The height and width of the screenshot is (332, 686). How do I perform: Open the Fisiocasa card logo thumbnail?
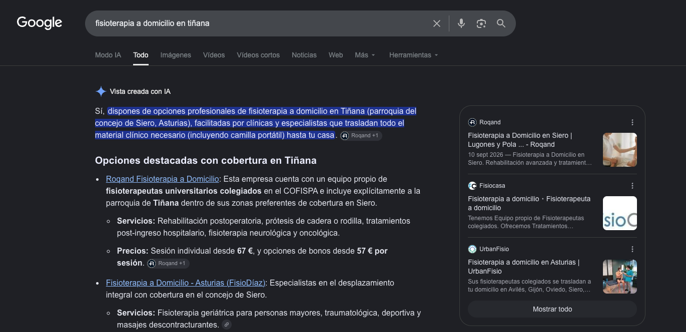(x=620, y=213)
